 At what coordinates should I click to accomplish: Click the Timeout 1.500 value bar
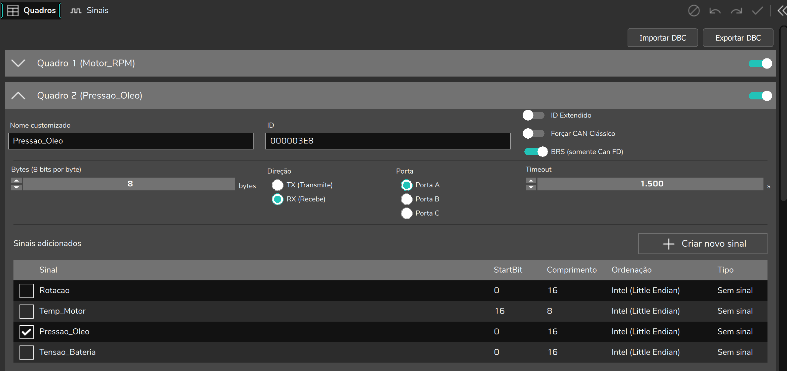650,184
